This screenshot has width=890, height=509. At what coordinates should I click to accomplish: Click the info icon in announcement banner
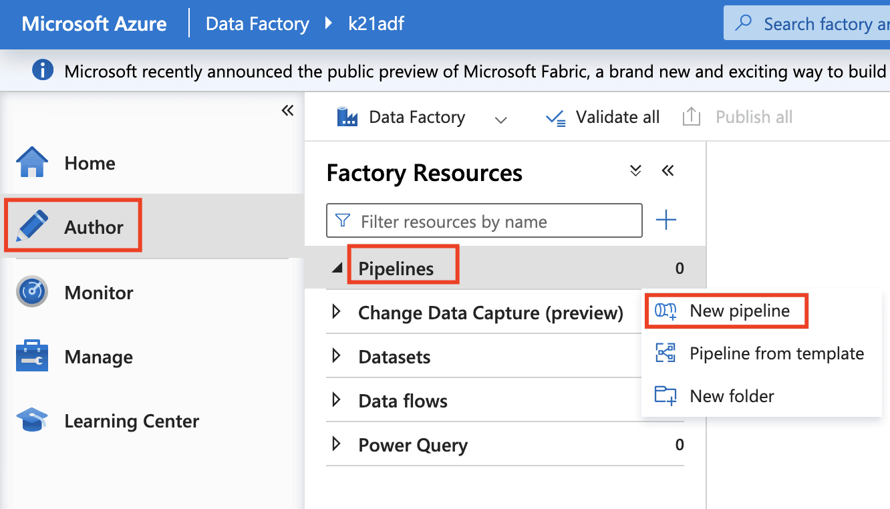[43, 71]
